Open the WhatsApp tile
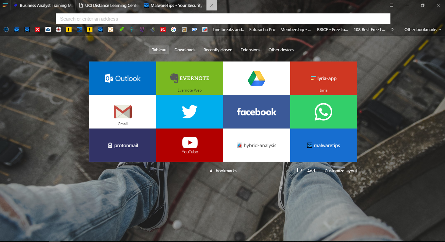This screenshot has height=242, width=445. pos(323,112)
